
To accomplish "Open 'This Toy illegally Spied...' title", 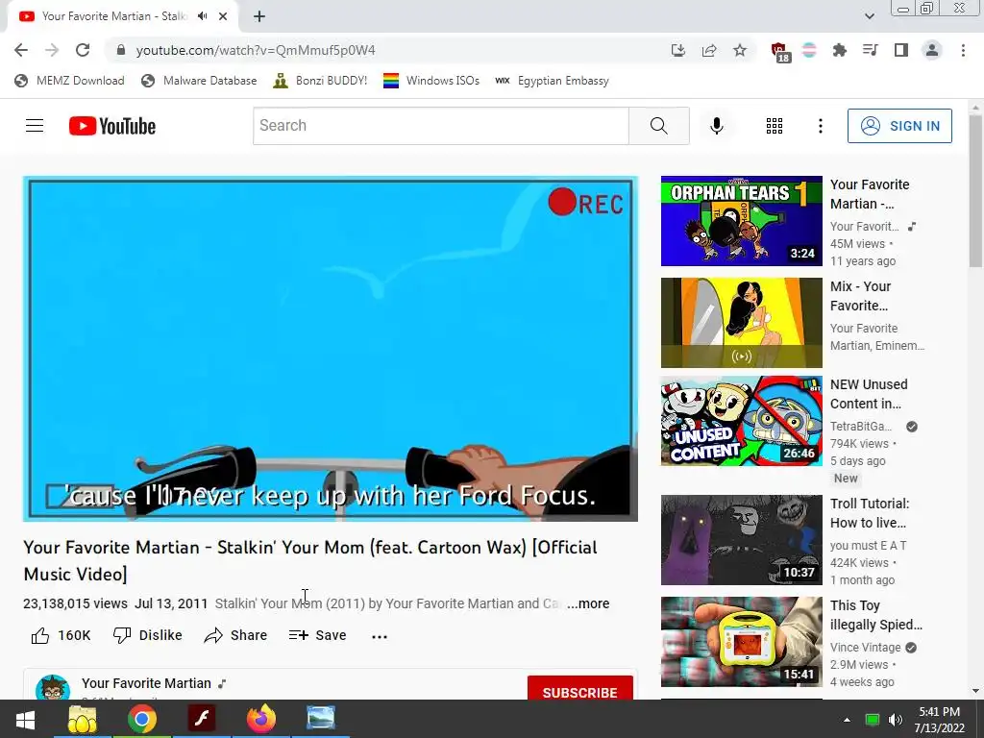I will pyautogui.click(x=876, y=615).
